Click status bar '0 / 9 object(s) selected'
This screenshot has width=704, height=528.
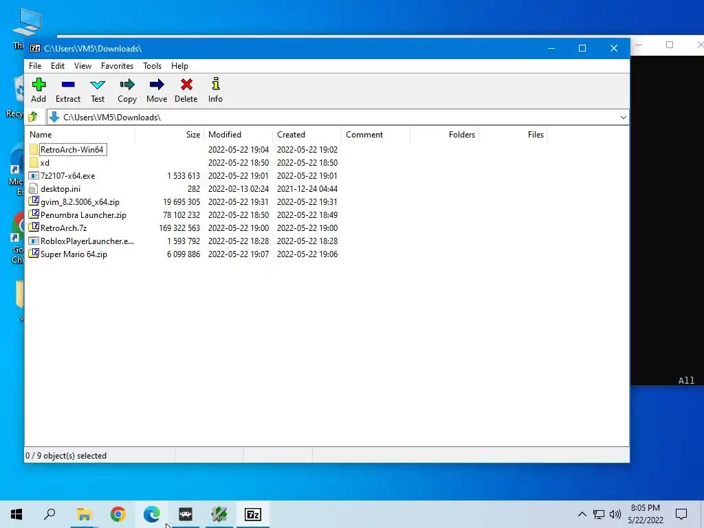click(66, 456)
